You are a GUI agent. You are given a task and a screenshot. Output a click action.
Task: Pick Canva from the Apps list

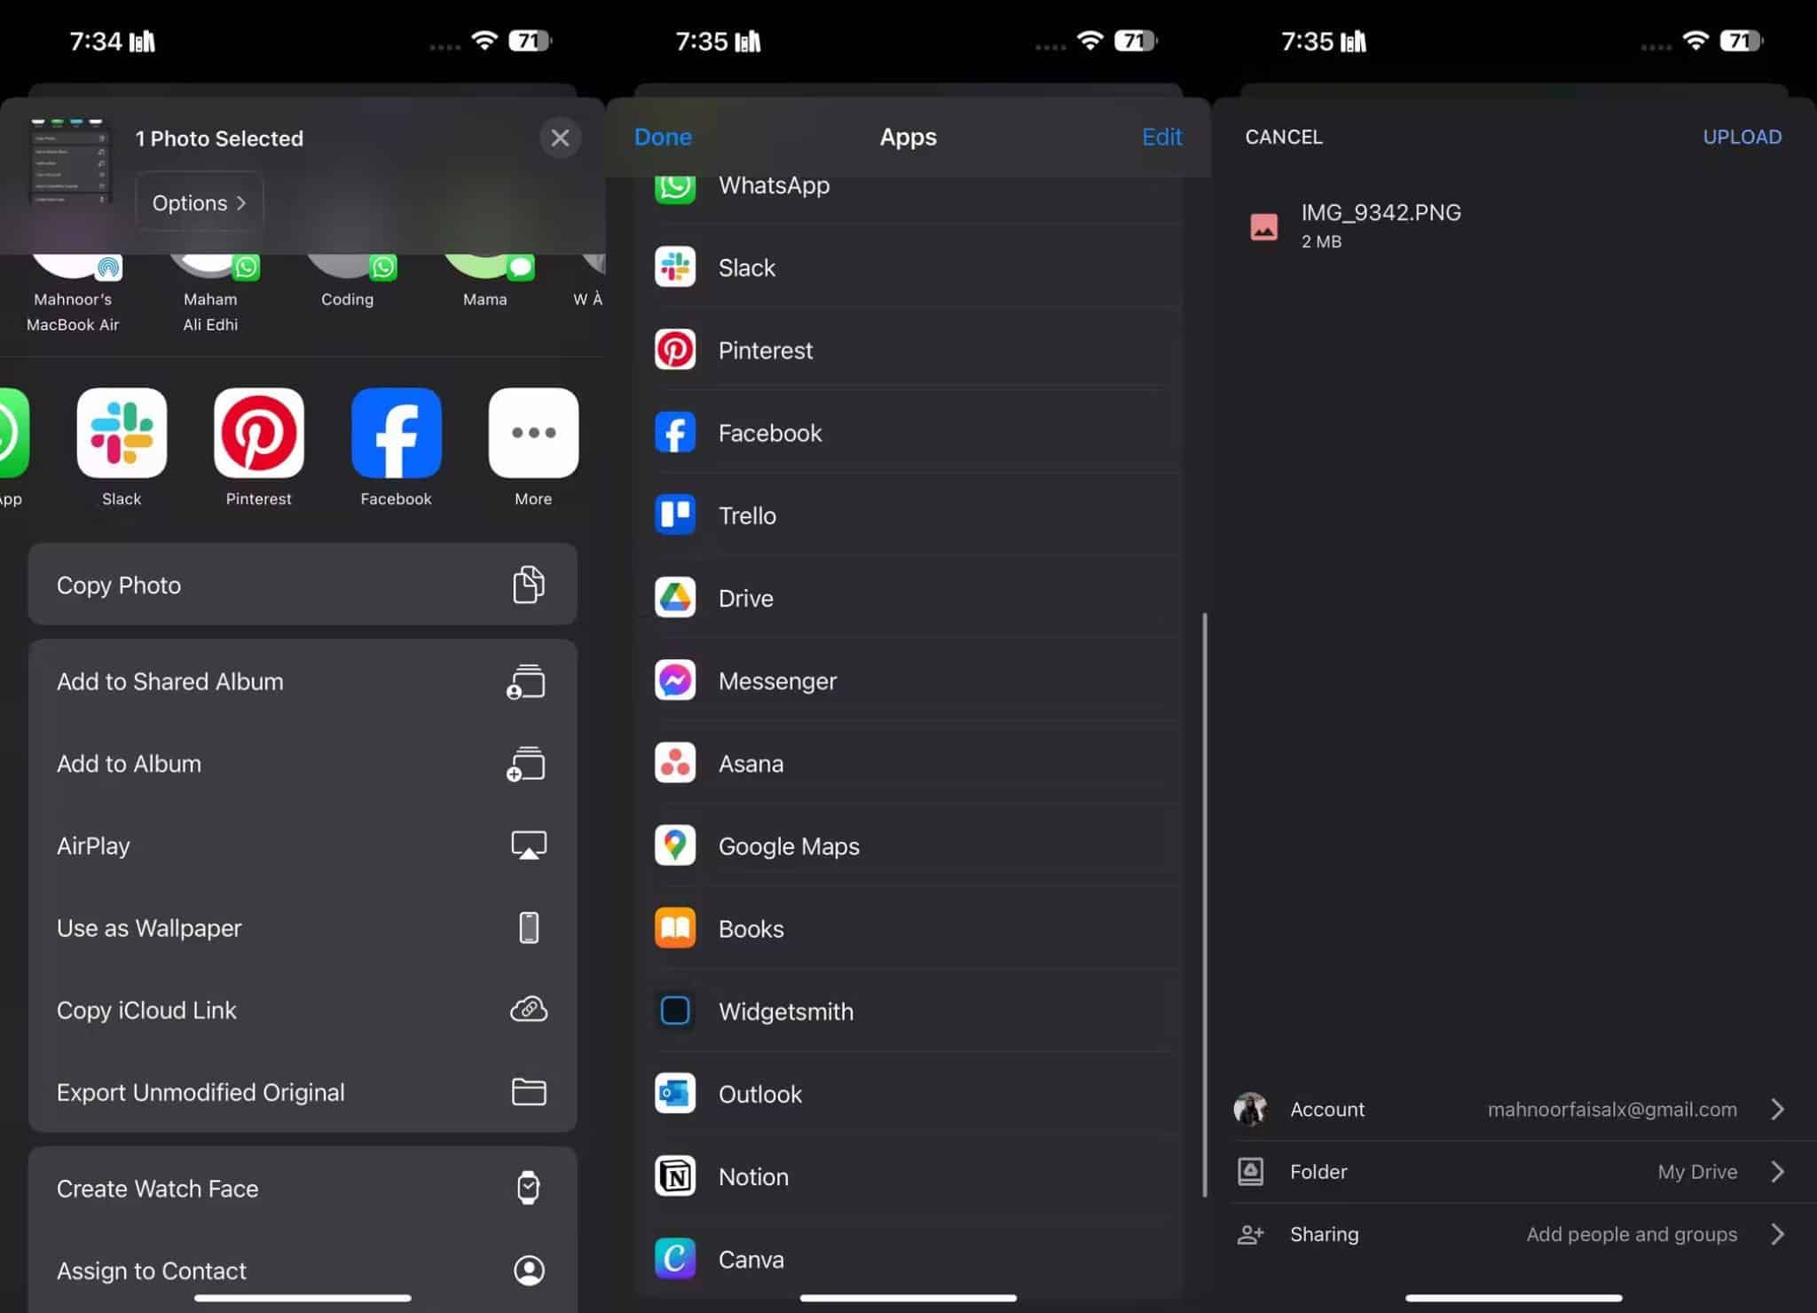(x=751, y=1259)
